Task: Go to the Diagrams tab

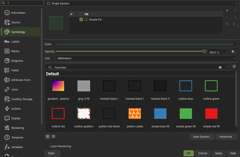Action: coord(21,61)
